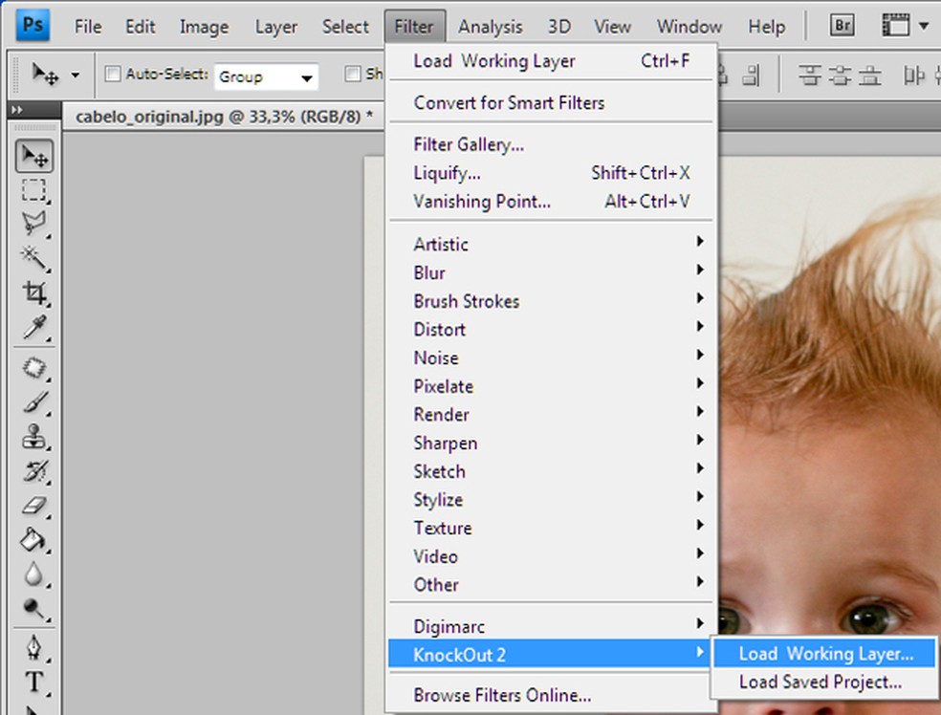
Task: Click Load Working Layer in KnockOut submenu
Action: 824,653
